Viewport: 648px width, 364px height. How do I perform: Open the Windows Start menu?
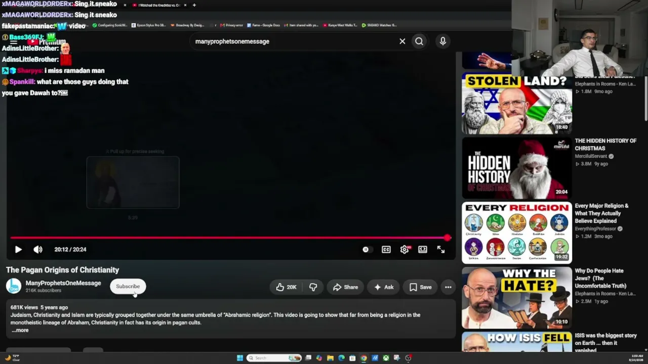(240, 358)
